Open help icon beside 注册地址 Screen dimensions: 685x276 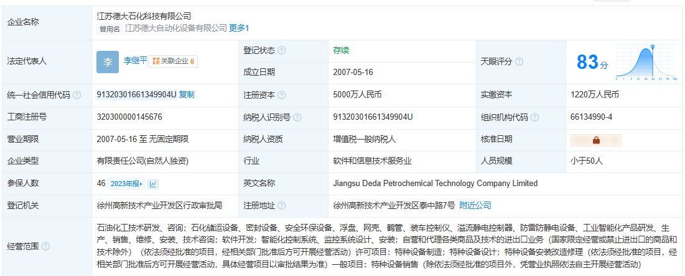pos(282,205)
